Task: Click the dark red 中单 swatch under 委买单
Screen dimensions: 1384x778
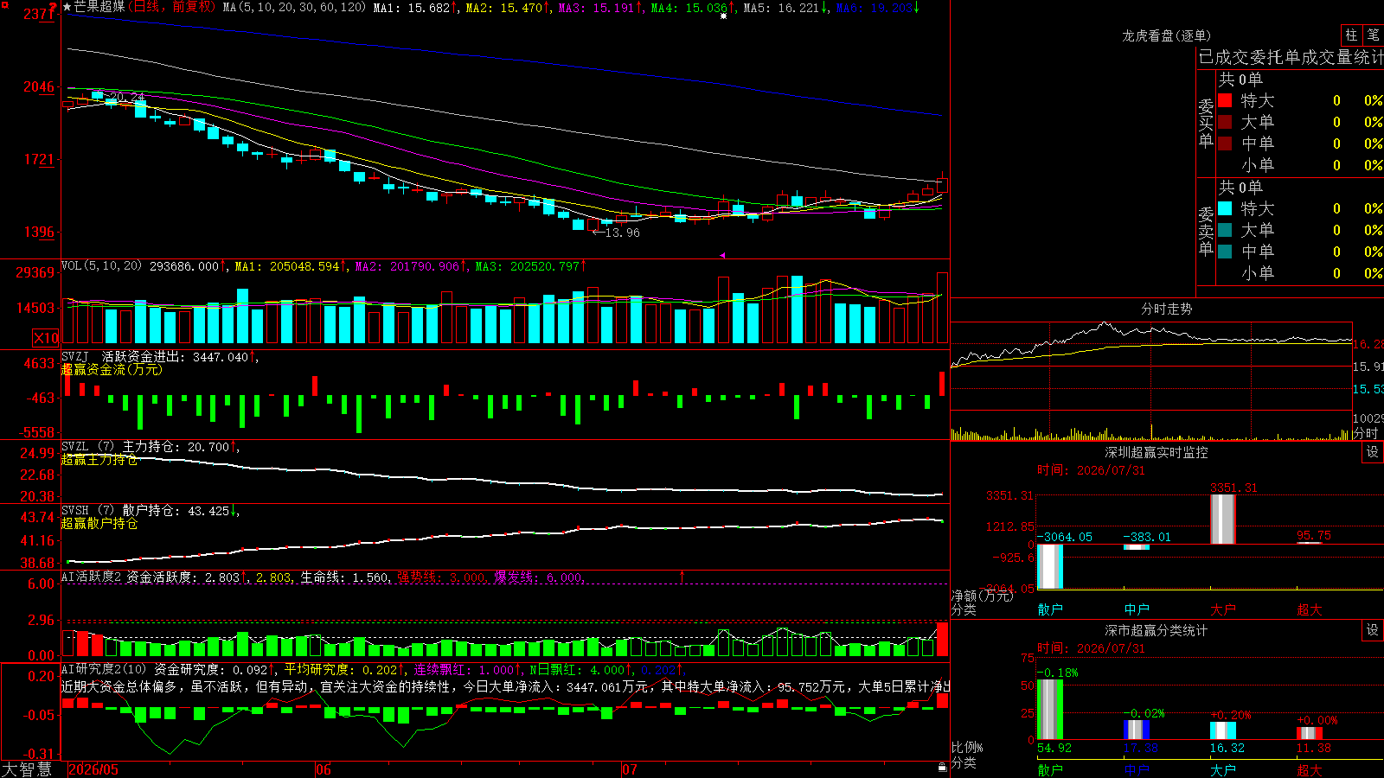Action: point(1225,143)
